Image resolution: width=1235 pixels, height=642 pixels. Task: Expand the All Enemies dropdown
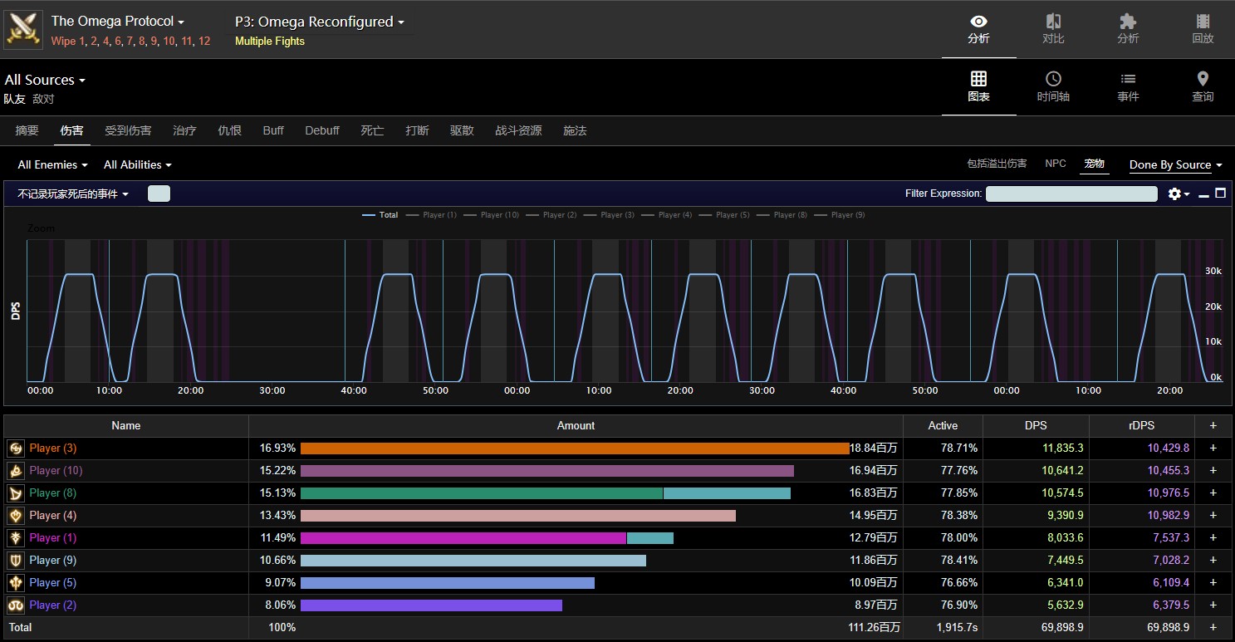pyautogui.click(x=53, y=165)
